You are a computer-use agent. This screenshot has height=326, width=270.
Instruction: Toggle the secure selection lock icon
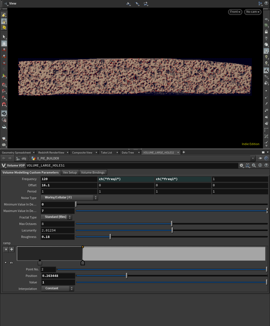(4, 43)
